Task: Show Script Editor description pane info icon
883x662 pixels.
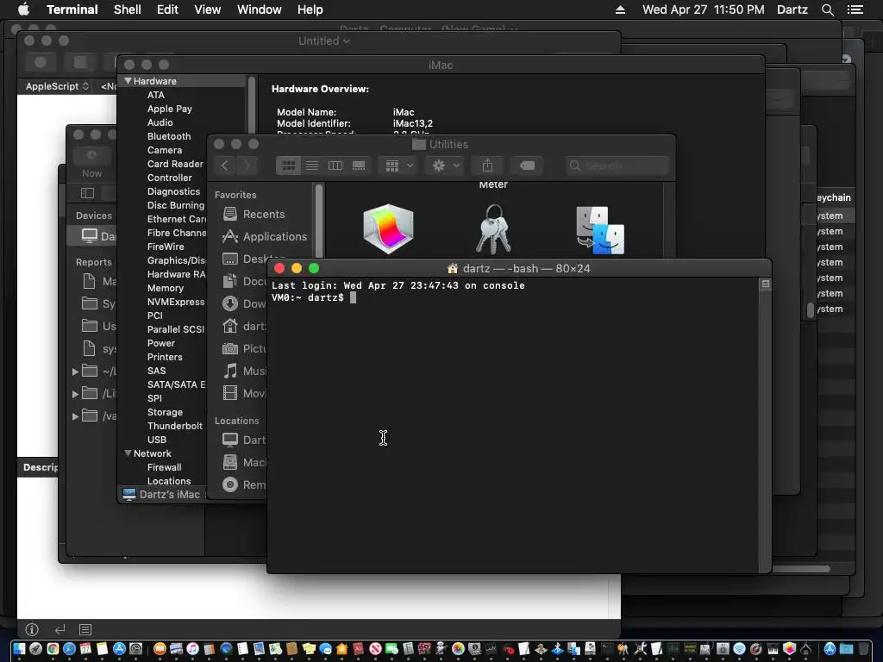Action: point(32,629)
